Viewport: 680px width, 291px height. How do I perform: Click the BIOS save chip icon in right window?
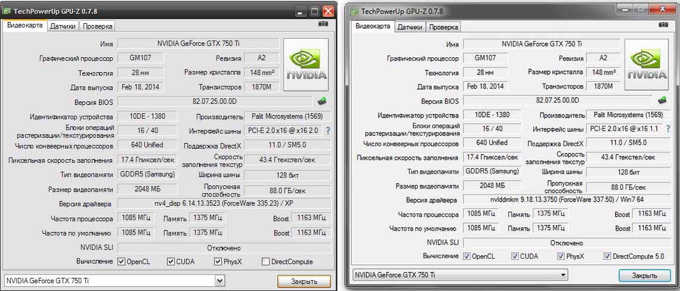pos(662,100)
